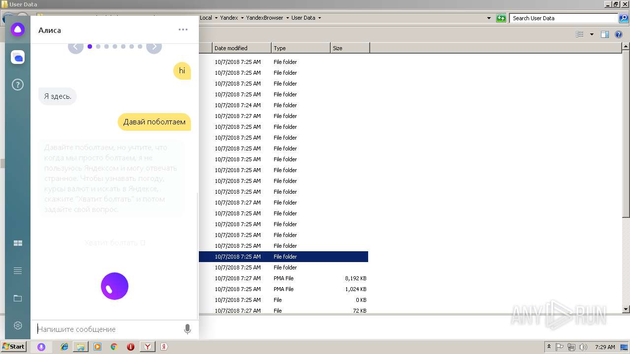Open the Alice chat dialog icon

point(18,58)
